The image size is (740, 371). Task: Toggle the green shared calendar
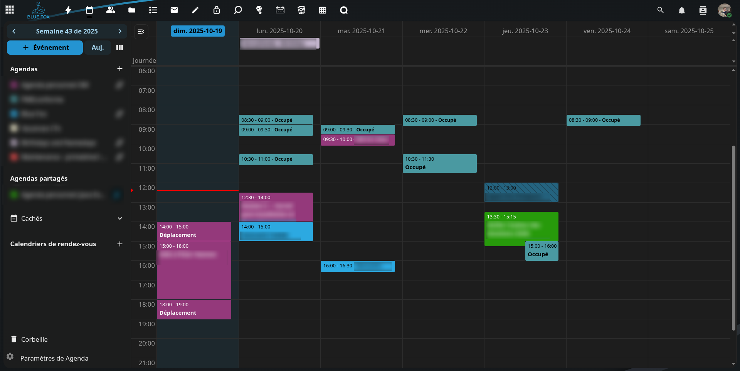(x=14, y=195)
